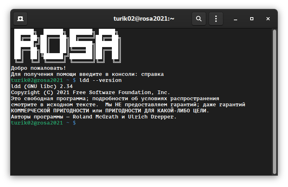Open a new terminal tab

click(20, 19)
